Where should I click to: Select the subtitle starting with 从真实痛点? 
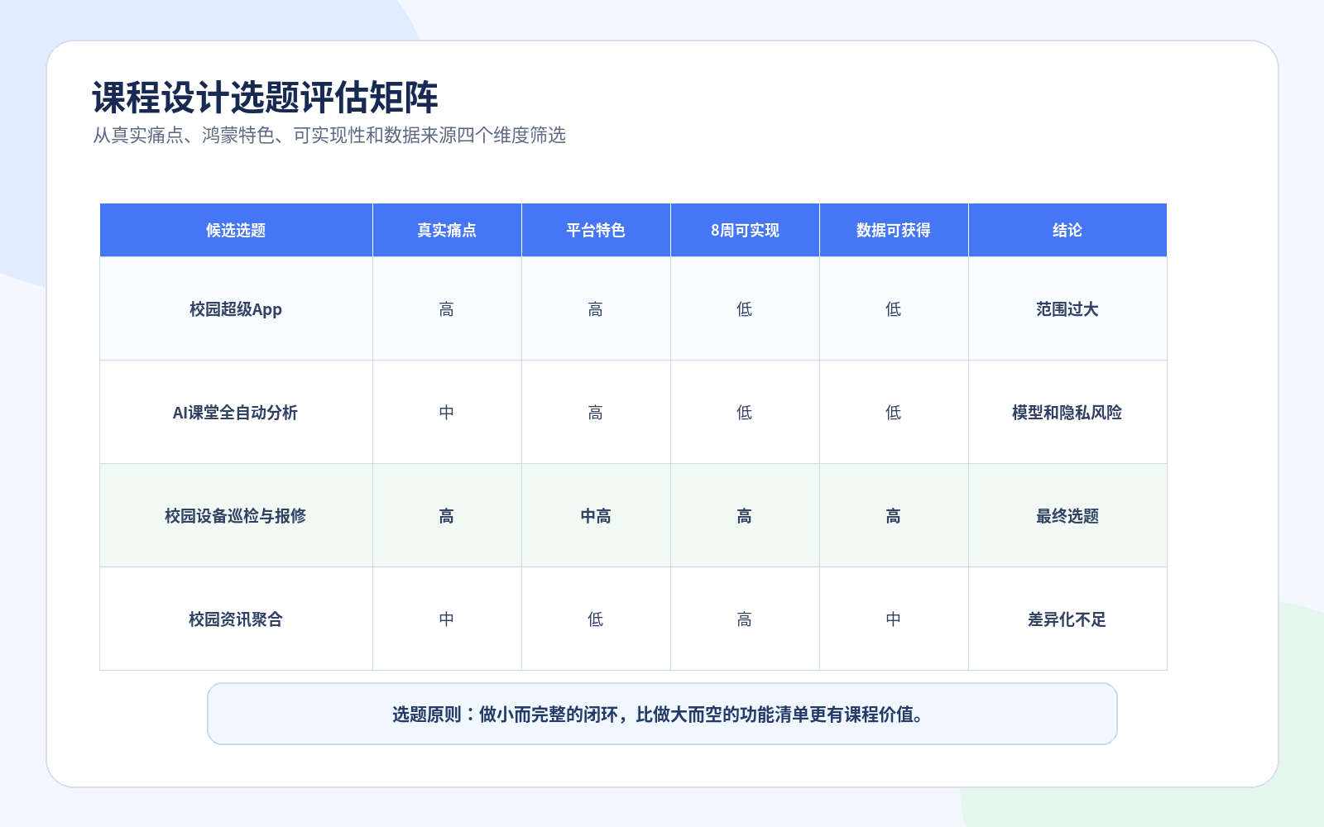(x=329, y=135)
